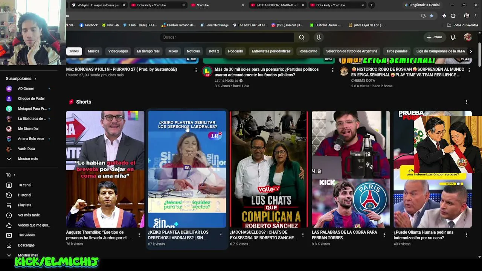Open the ELMichiJ Stream bookmark
The width and height of the screenshot is (482, 271).
coord(326,25)
